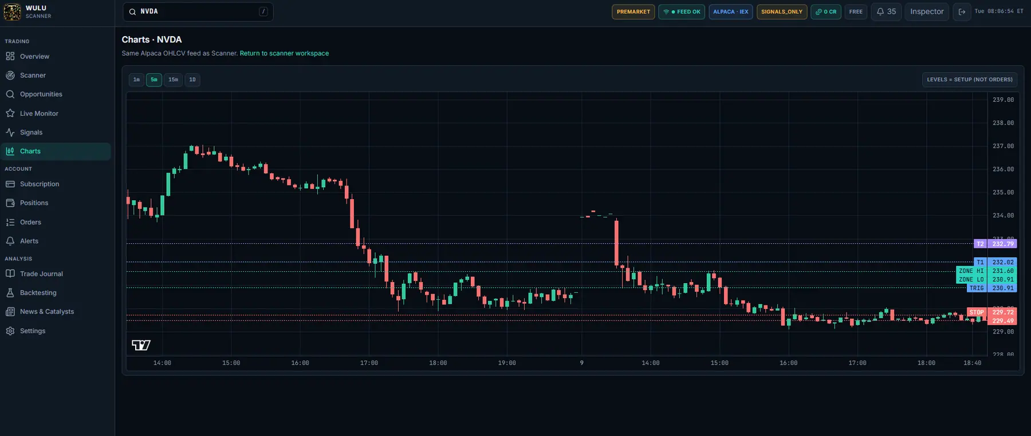Image resolution: width=1031 pixels, height=436 pixels.
Task: Select the Charts sidebar item
Action: click(x=56, y=151)
